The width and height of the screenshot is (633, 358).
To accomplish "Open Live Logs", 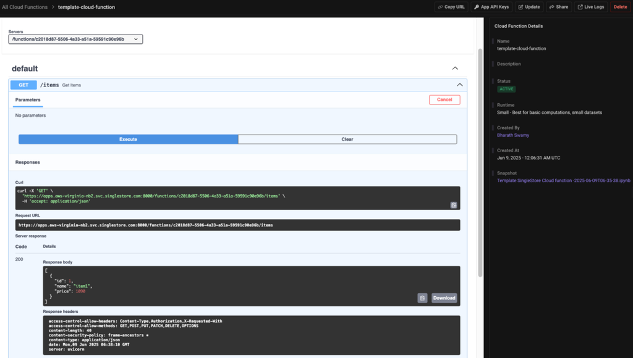I will [590, 7].
